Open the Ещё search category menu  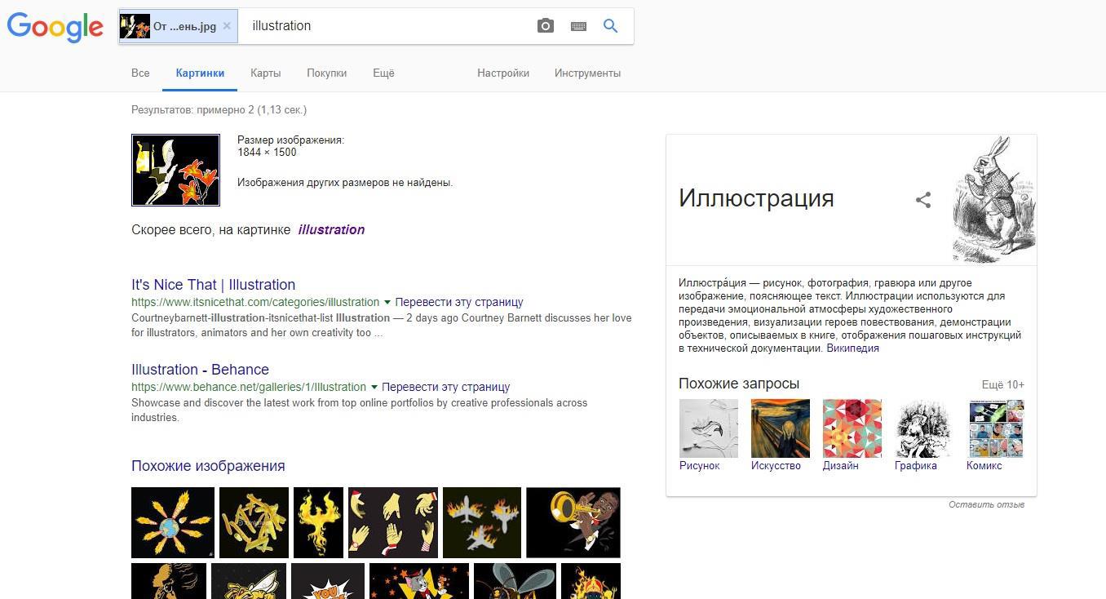(383, 73)
